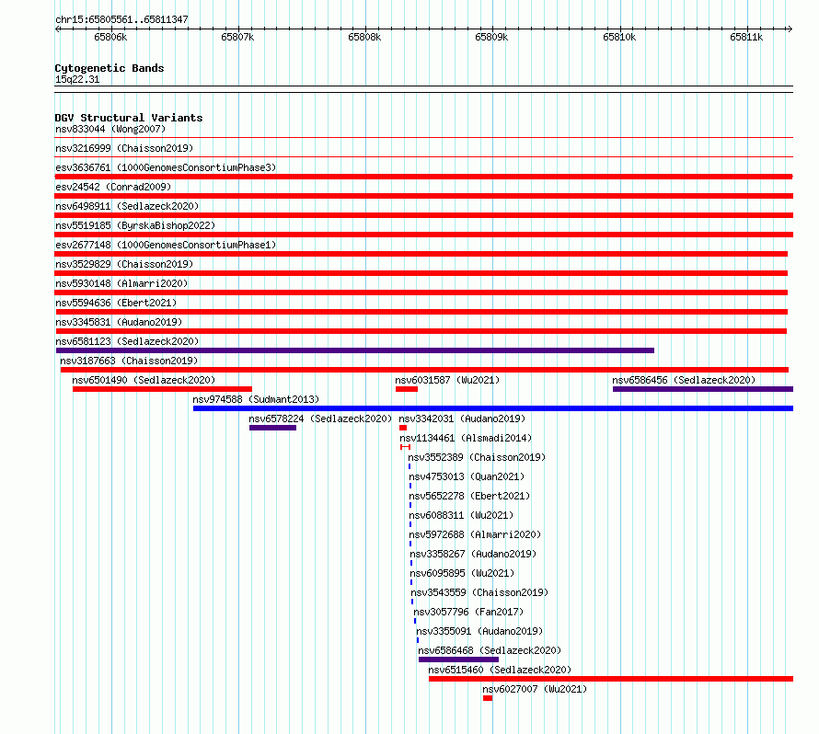Image resolution: width=819 pixels, height=734 pixels.
Task: Click nsv3358267 (Audano2019) label
Action: (x=473, y=554)
